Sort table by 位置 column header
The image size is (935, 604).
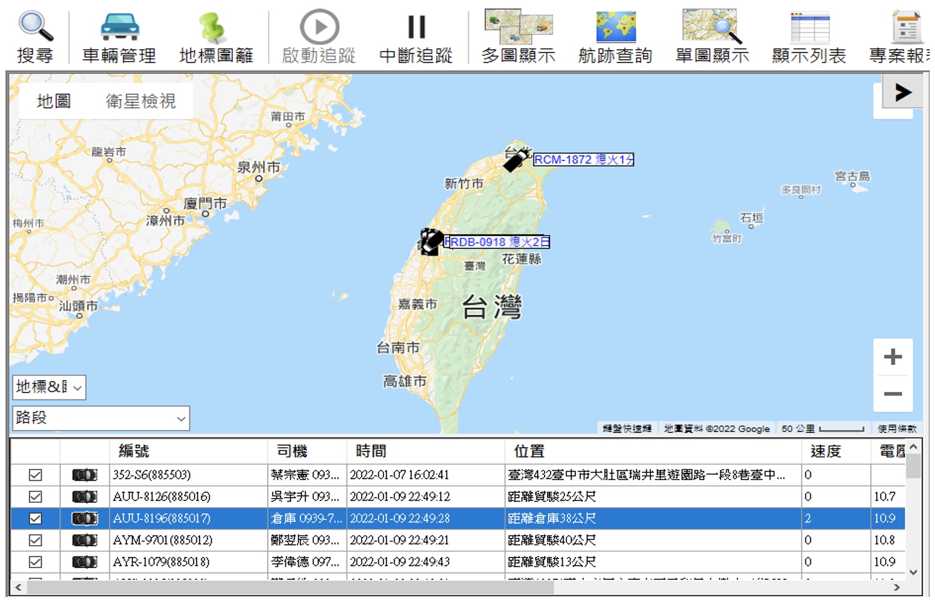coord(653,451)
